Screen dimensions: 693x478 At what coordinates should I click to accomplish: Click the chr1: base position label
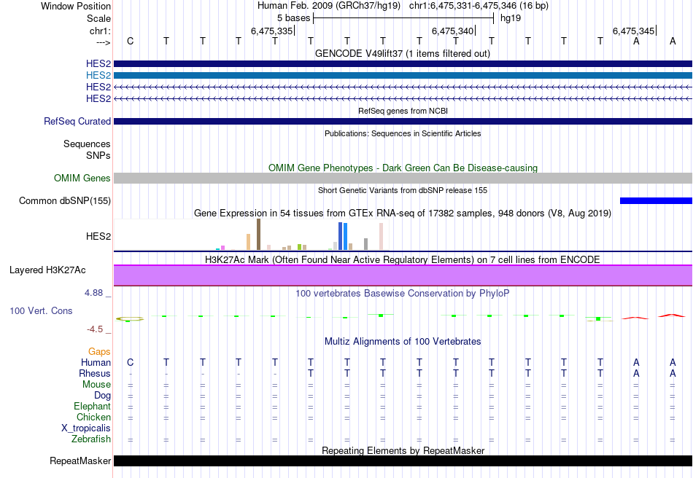coord(101,31)
